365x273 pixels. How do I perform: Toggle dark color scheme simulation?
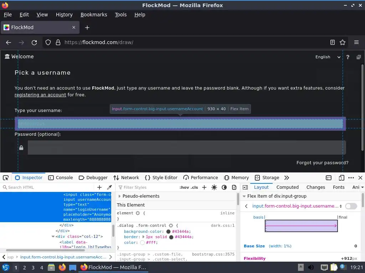tap(224, 187)
